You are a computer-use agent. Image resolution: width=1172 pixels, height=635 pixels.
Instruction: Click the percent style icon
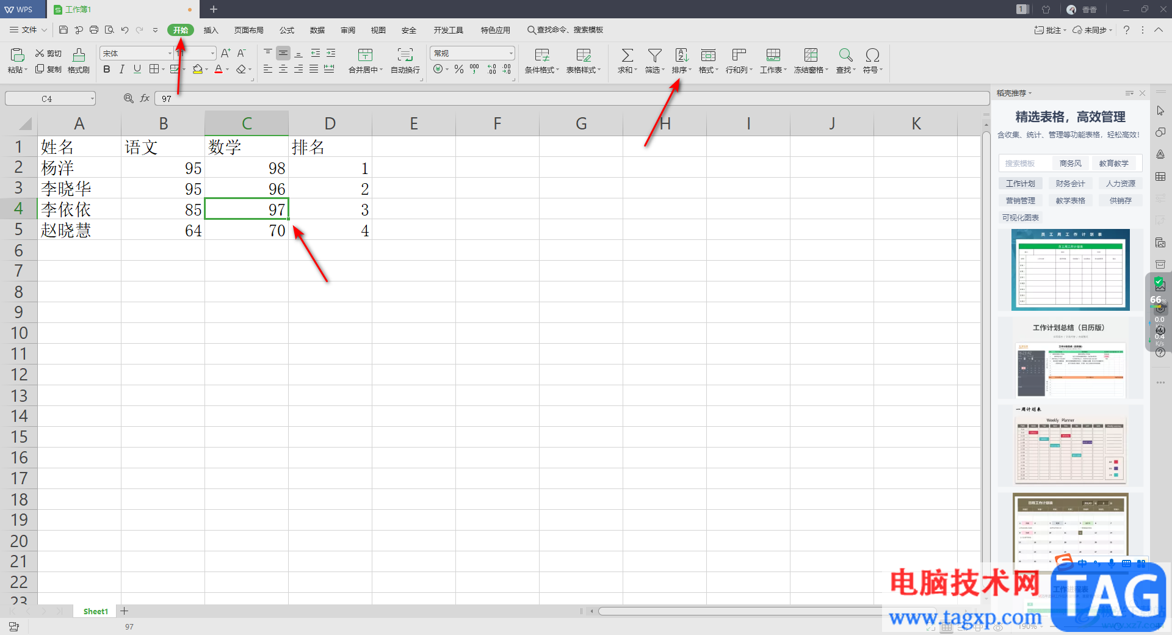pyautogui.click(x=459, y=70)
